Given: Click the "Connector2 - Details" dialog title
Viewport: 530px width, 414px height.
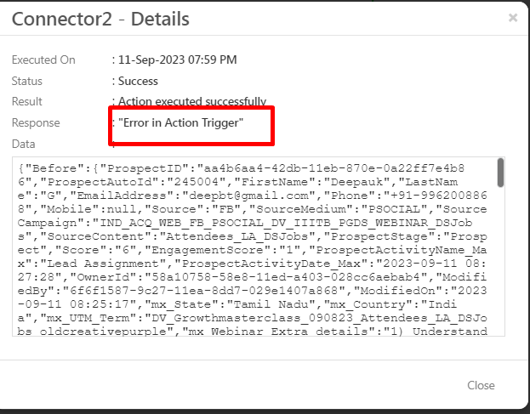Looking at the screenshot, I should coord(100,18).
